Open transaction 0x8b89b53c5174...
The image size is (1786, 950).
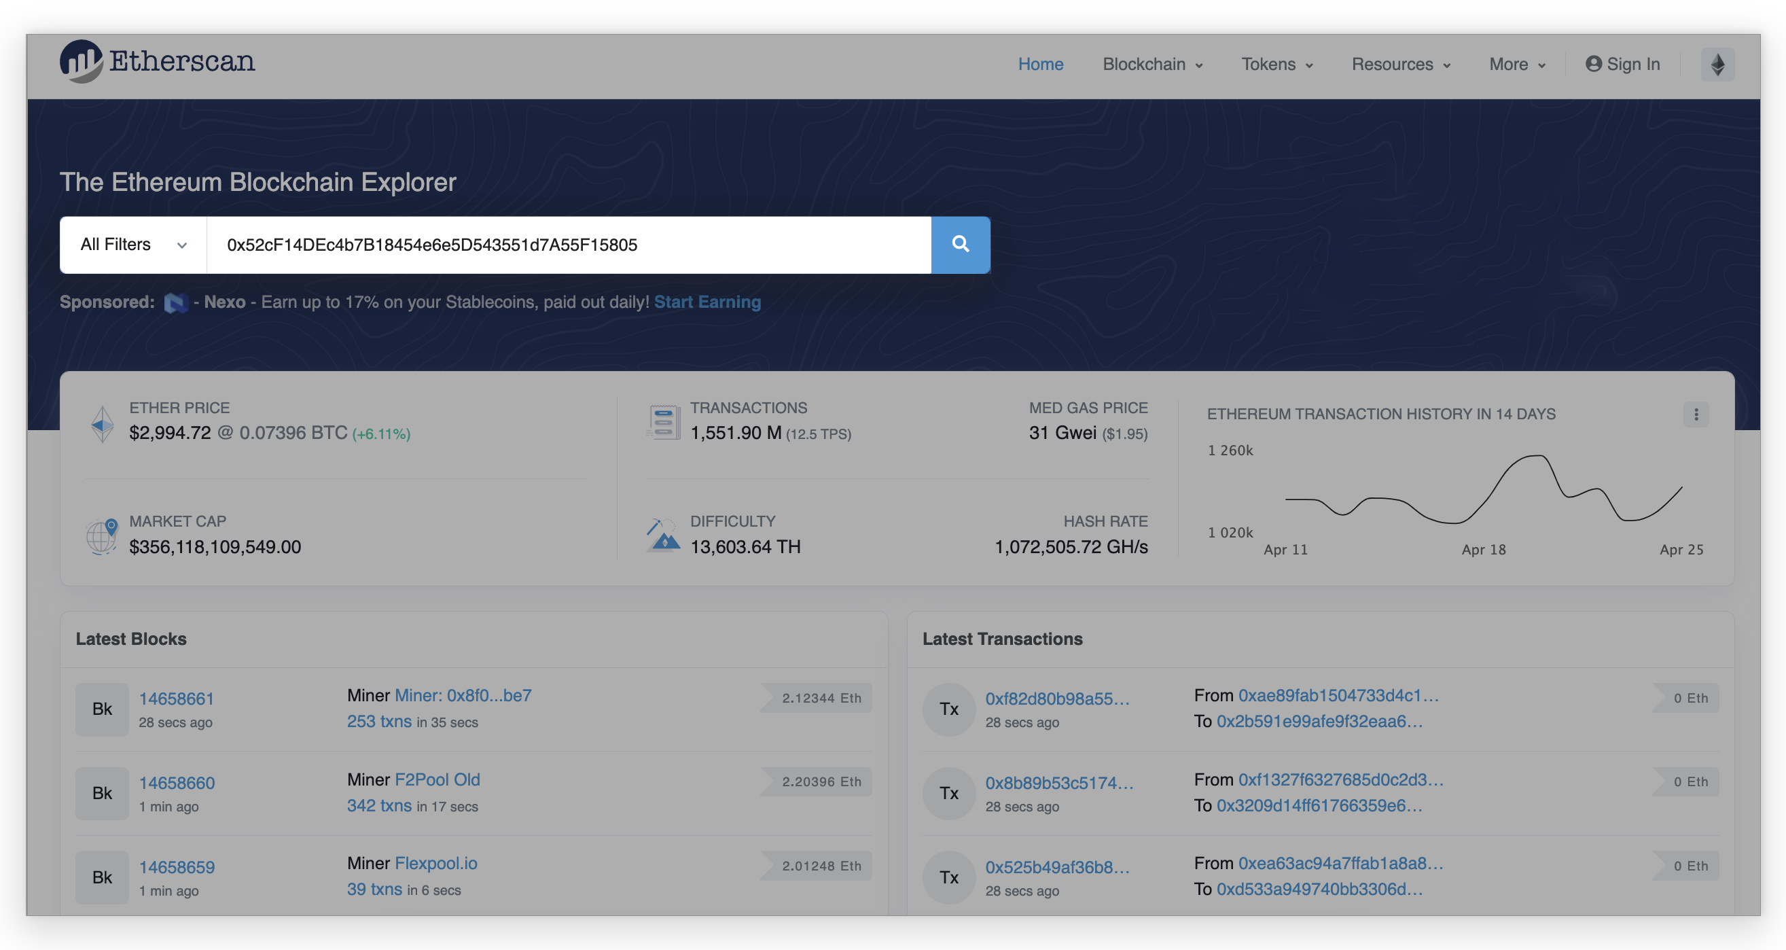pyautogui.click(x=1059, y=783)
